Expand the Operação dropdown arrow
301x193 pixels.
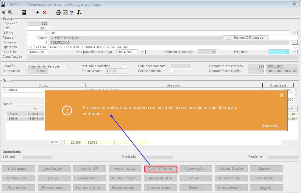pos(295,47)
